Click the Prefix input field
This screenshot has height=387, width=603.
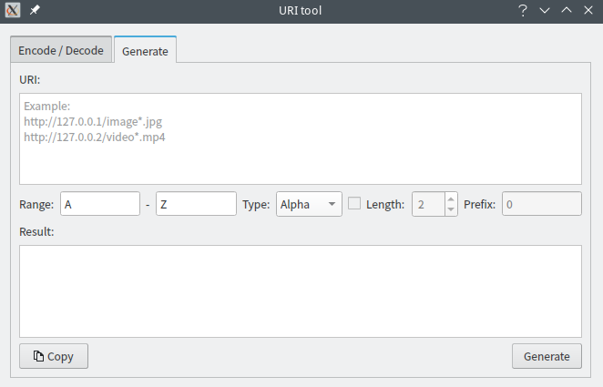point(541,204)
